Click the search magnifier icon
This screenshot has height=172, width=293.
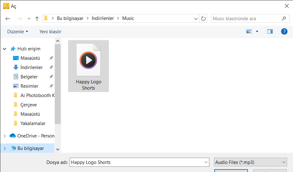coord(284,19)
